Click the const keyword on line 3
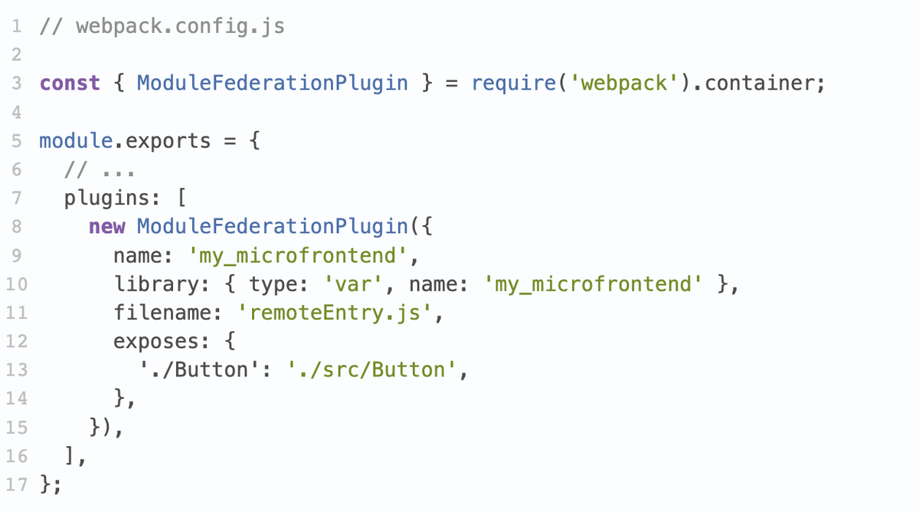Viewport: 919px width, 512px height. (70, 83)
